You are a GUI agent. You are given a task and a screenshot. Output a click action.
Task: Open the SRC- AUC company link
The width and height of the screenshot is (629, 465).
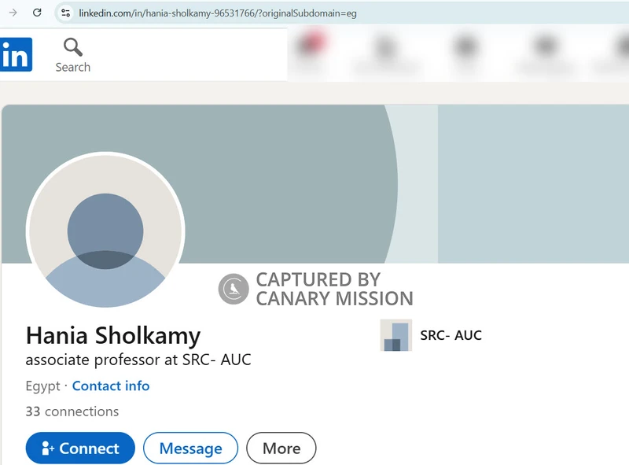(451, 335)
